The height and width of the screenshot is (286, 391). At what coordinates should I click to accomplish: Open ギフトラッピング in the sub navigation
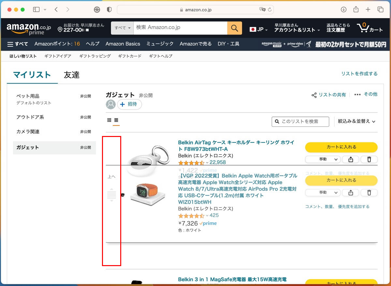(x=95, y=56)
